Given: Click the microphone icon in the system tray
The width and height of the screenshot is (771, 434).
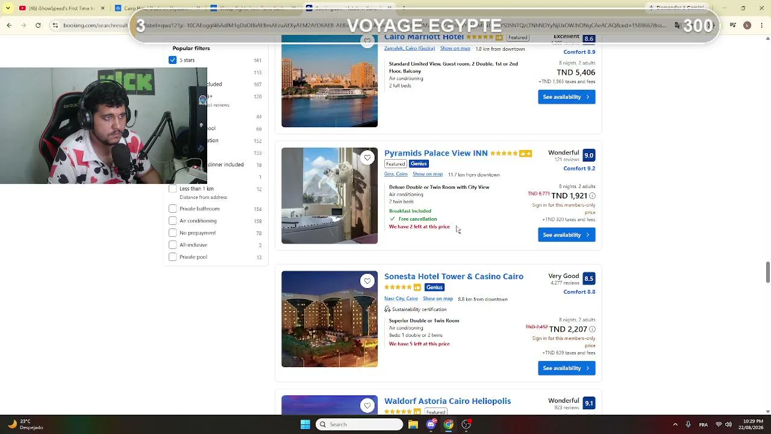Looking at the screenshot, I should click(688, 424).
